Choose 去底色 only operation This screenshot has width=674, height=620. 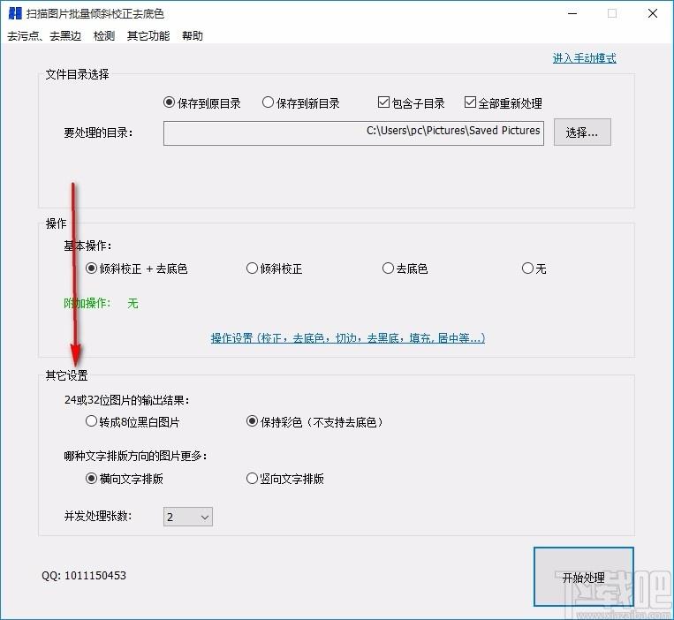[405, 268]
